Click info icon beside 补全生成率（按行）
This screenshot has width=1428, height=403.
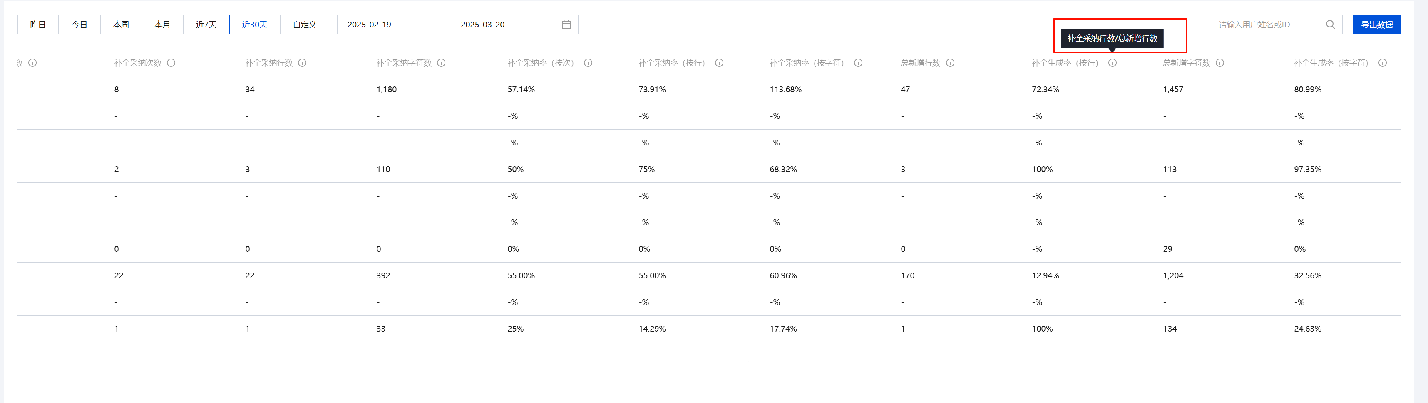[x=1113, y=63]
